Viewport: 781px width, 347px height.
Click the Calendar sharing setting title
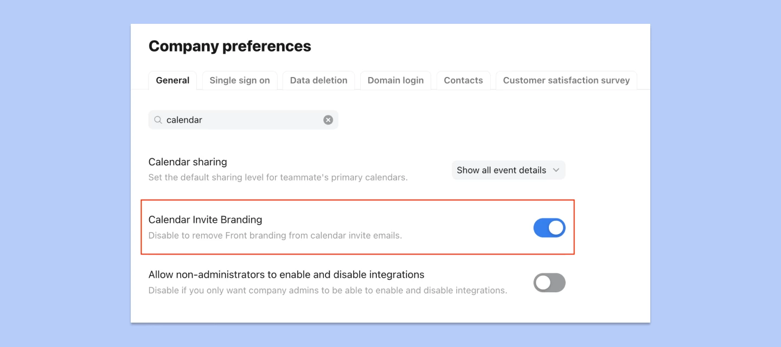click(x=188, y=162)
